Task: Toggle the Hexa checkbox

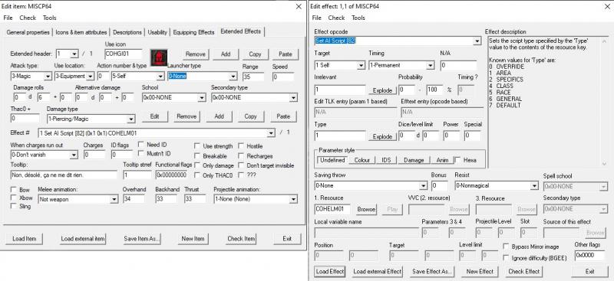Action: (x=457, y=160)
